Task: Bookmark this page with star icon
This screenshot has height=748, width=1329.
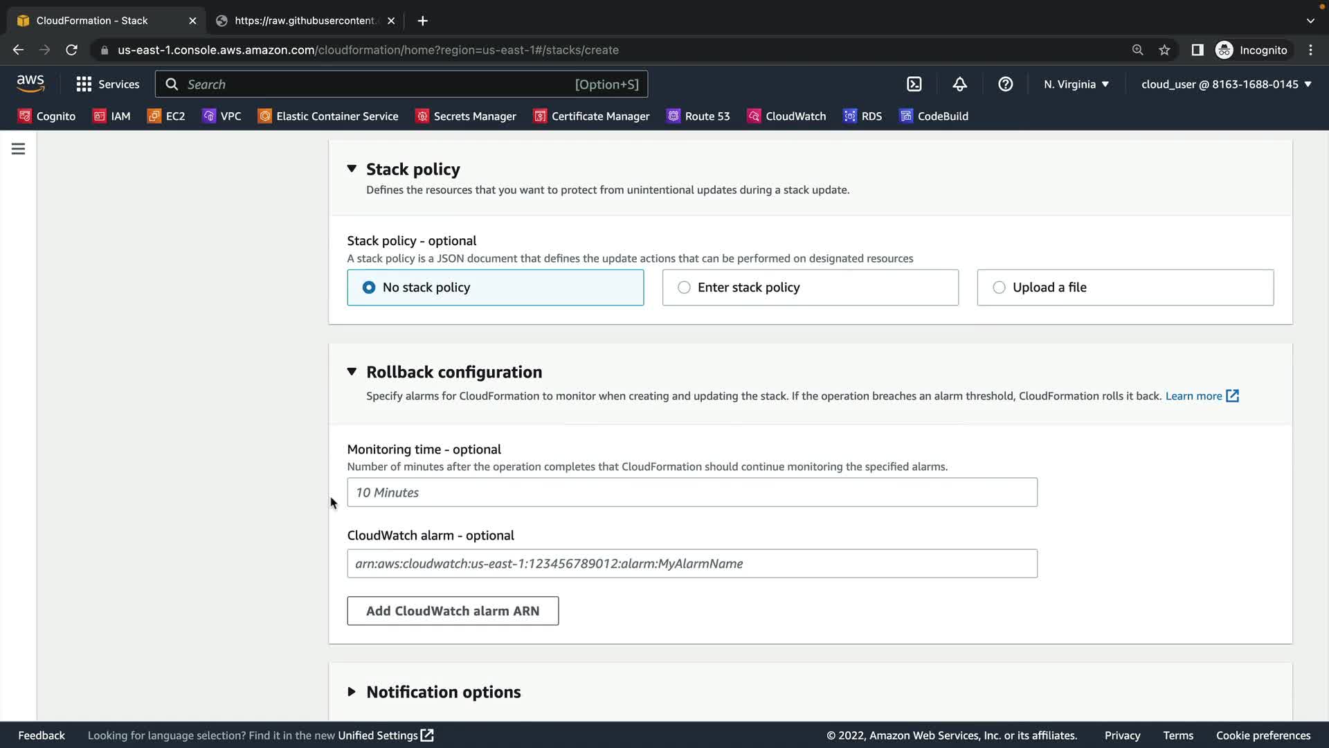Action: click(x=1164, y=50)
